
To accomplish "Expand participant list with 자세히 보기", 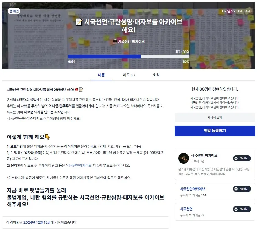I will pos(215,118).
